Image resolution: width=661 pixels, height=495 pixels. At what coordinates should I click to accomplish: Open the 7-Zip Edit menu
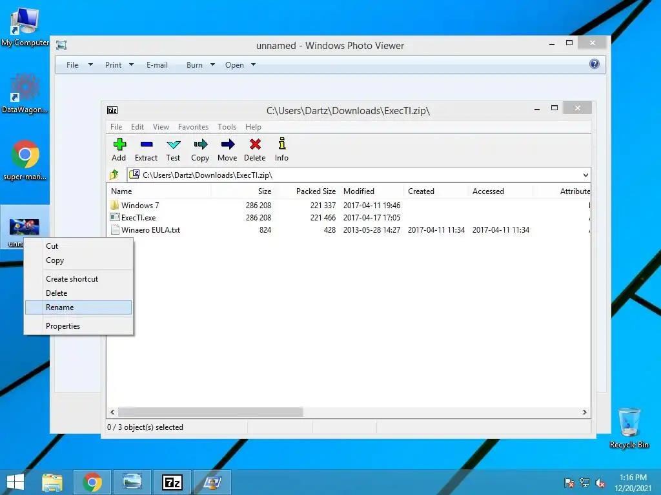[137, 127]
